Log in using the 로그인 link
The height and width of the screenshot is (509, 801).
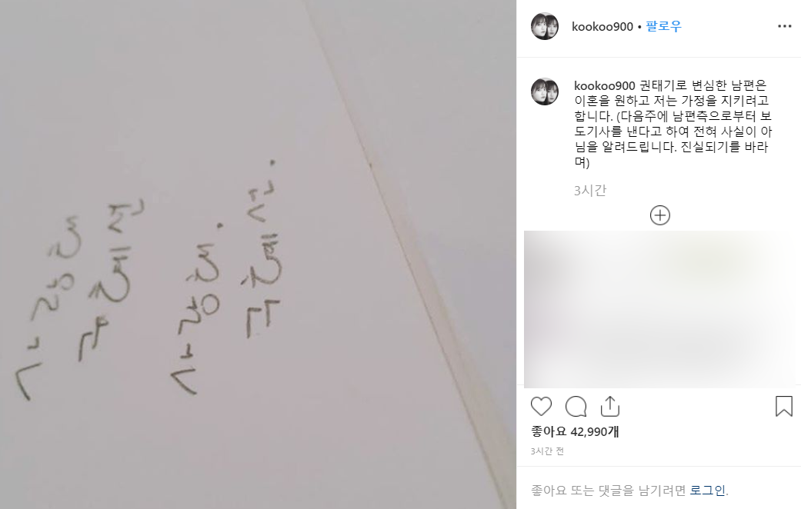[x=708, y=491]
